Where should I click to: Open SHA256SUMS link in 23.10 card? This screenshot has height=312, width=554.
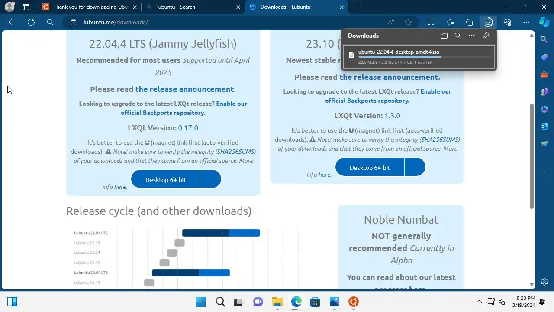pos(440,140)
